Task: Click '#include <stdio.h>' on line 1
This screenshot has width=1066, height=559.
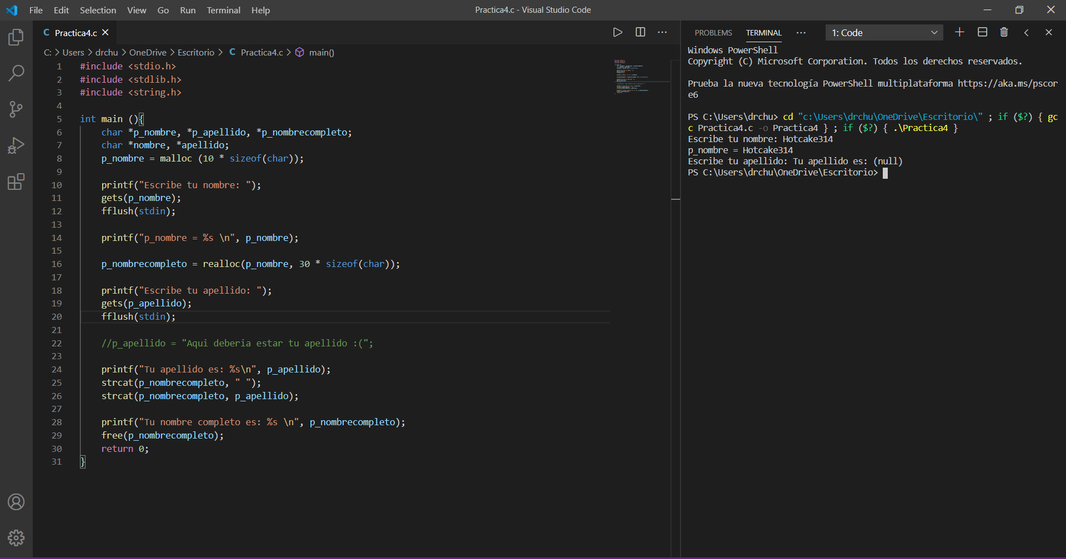Action: (128, 66)
